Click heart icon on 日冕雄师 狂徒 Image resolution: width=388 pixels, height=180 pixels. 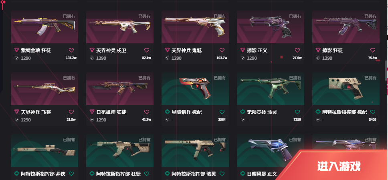pos(147,112)
